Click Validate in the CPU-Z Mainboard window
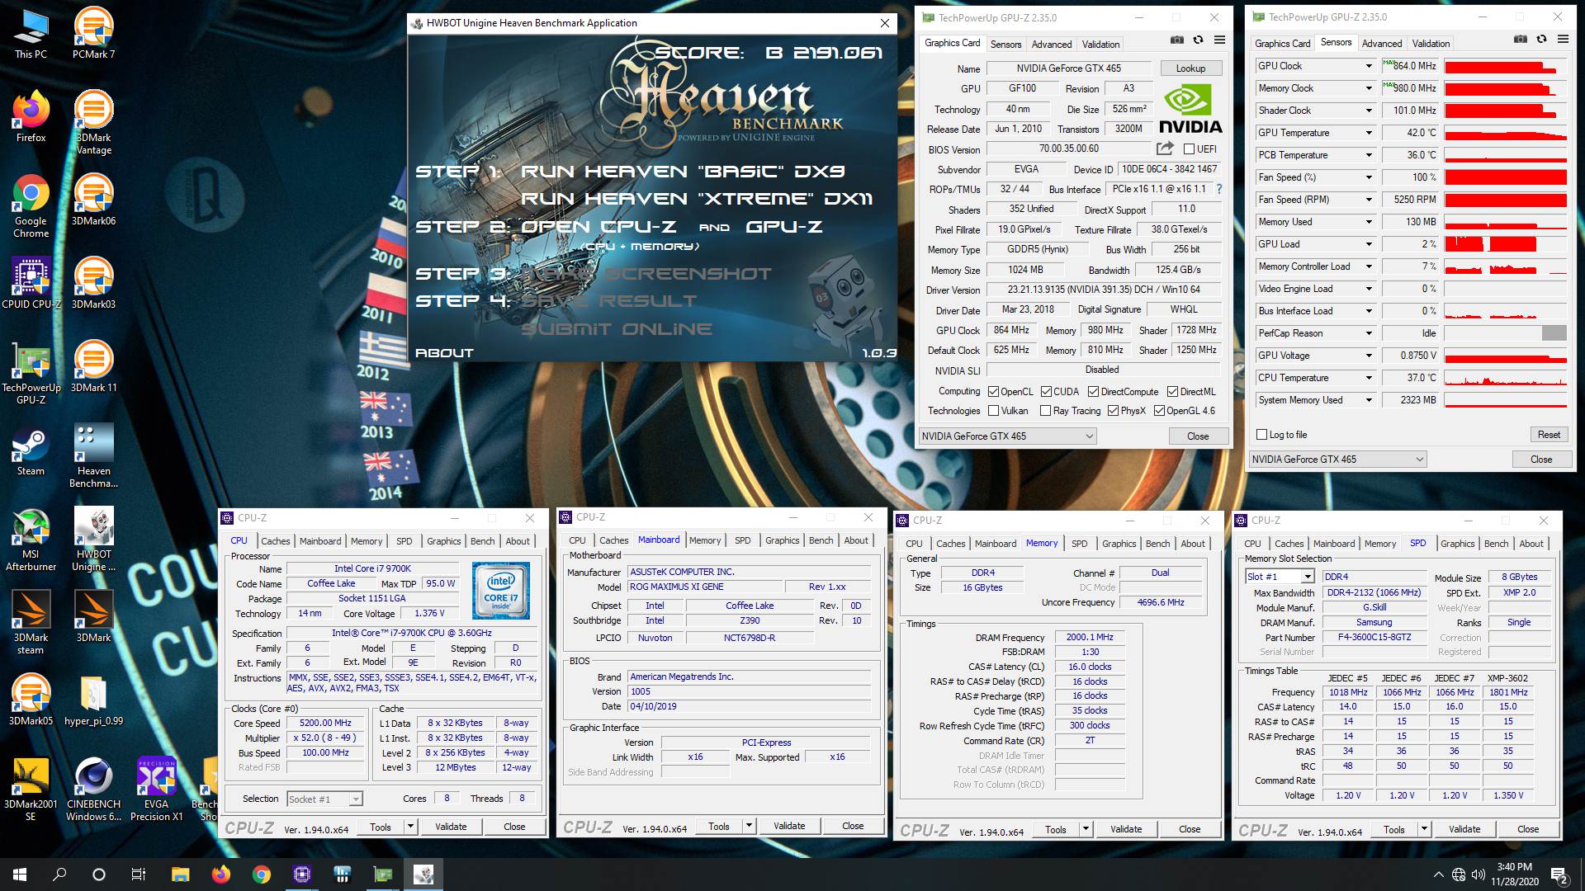The height and width of the screenshot is (891, 1585). pyautogui.click(x=788, y=826)
